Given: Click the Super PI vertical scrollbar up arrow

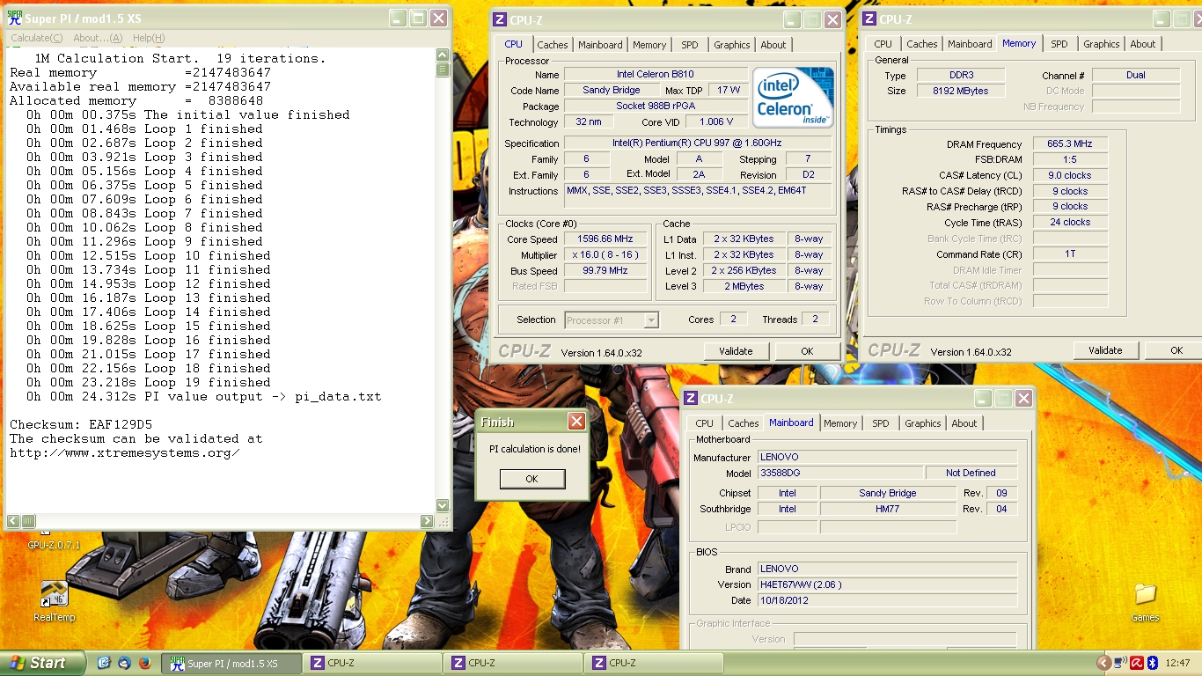Looking at the screenshot, I should (443, 55).
